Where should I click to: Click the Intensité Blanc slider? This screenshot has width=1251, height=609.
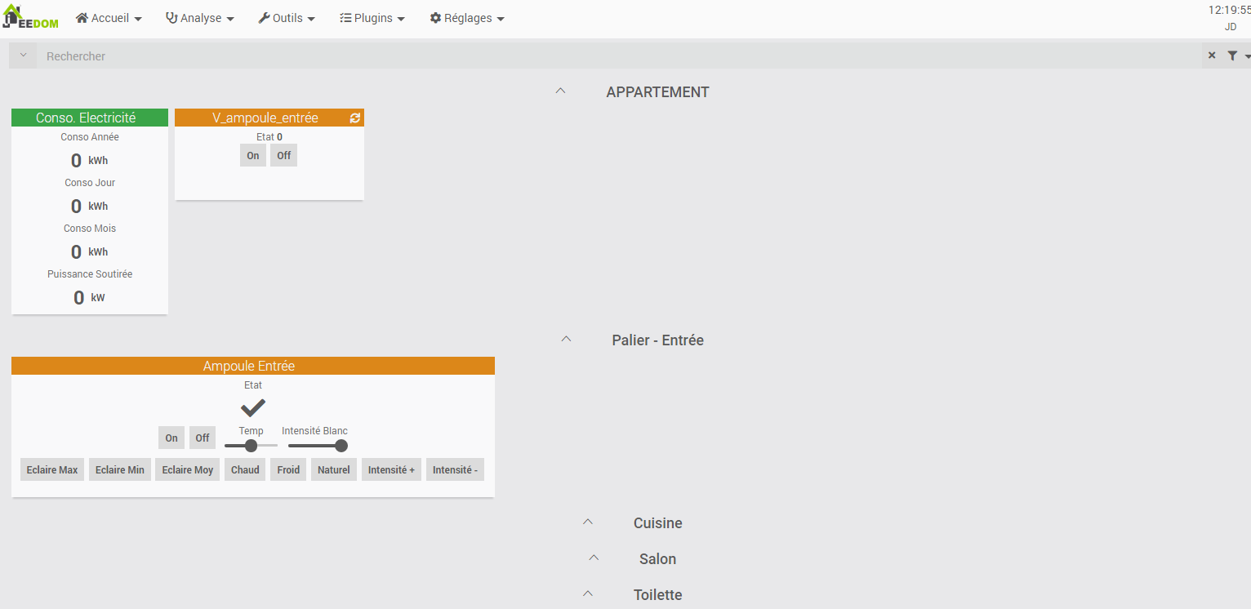[x=318, y=446]
